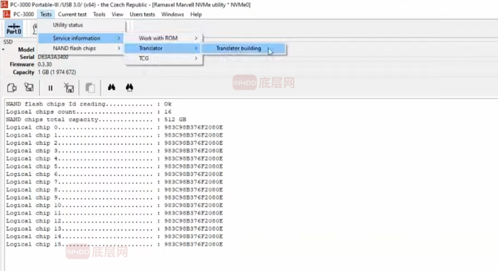Image resolution: width=498 pixels, height=271 pixels.
Task: Click the Logical chip 8 log line
Action: coord(114,190)
